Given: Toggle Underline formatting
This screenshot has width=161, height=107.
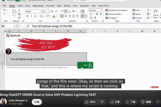Looking at the screenshot, I should (35, 16).
